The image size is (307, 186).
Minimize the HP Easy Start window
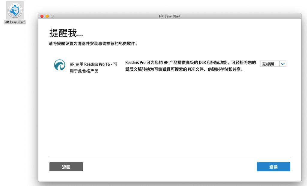coord(47,16)
